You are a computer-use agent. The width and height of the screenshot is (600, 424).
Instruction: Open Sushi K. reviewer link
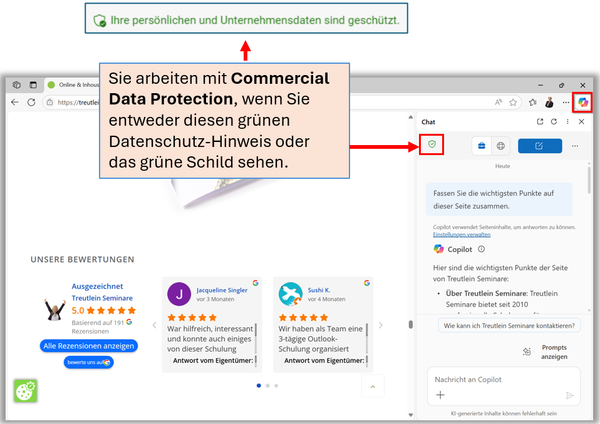[x=319, y=290]
